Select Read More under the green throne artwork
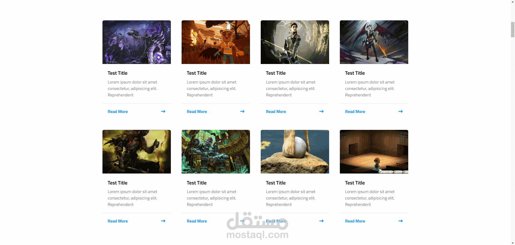The image size is (515, 245). point(197,221)
